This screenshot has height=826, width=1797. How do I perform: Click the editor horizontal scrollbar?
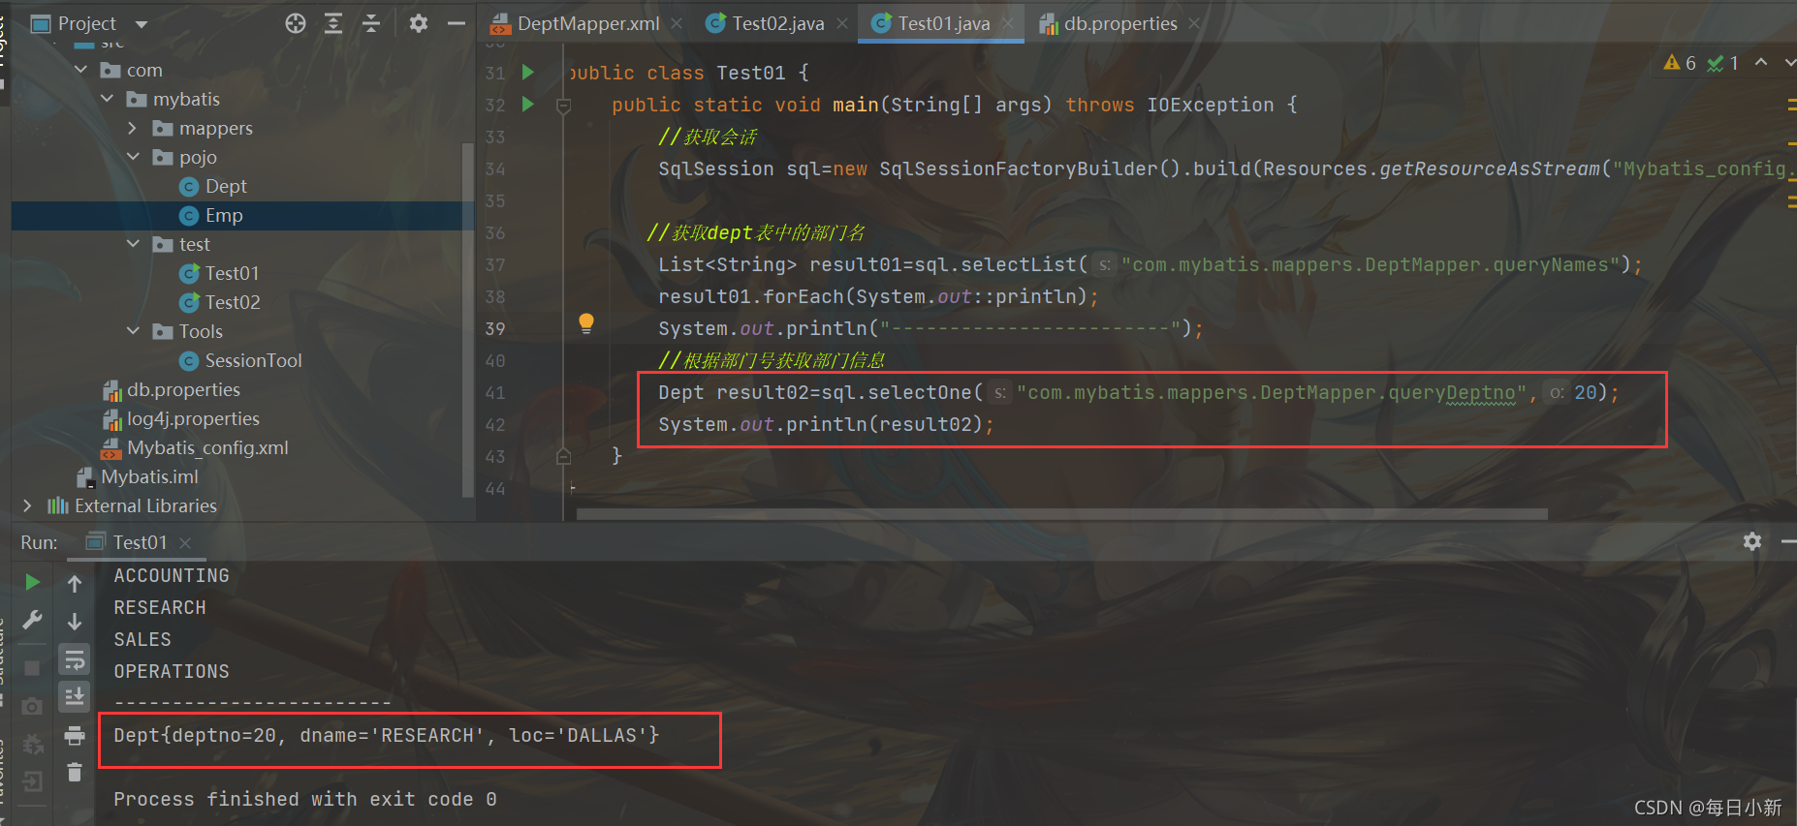(1061, 514)
